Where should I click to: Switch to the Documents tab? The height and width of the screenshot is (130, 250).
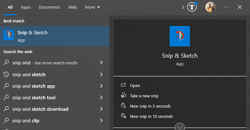tap(49, 7)
